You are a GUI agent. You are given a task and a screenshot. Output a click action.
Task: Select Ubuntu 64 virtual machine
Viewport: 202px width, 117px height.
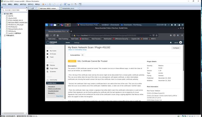click(12, 18)
